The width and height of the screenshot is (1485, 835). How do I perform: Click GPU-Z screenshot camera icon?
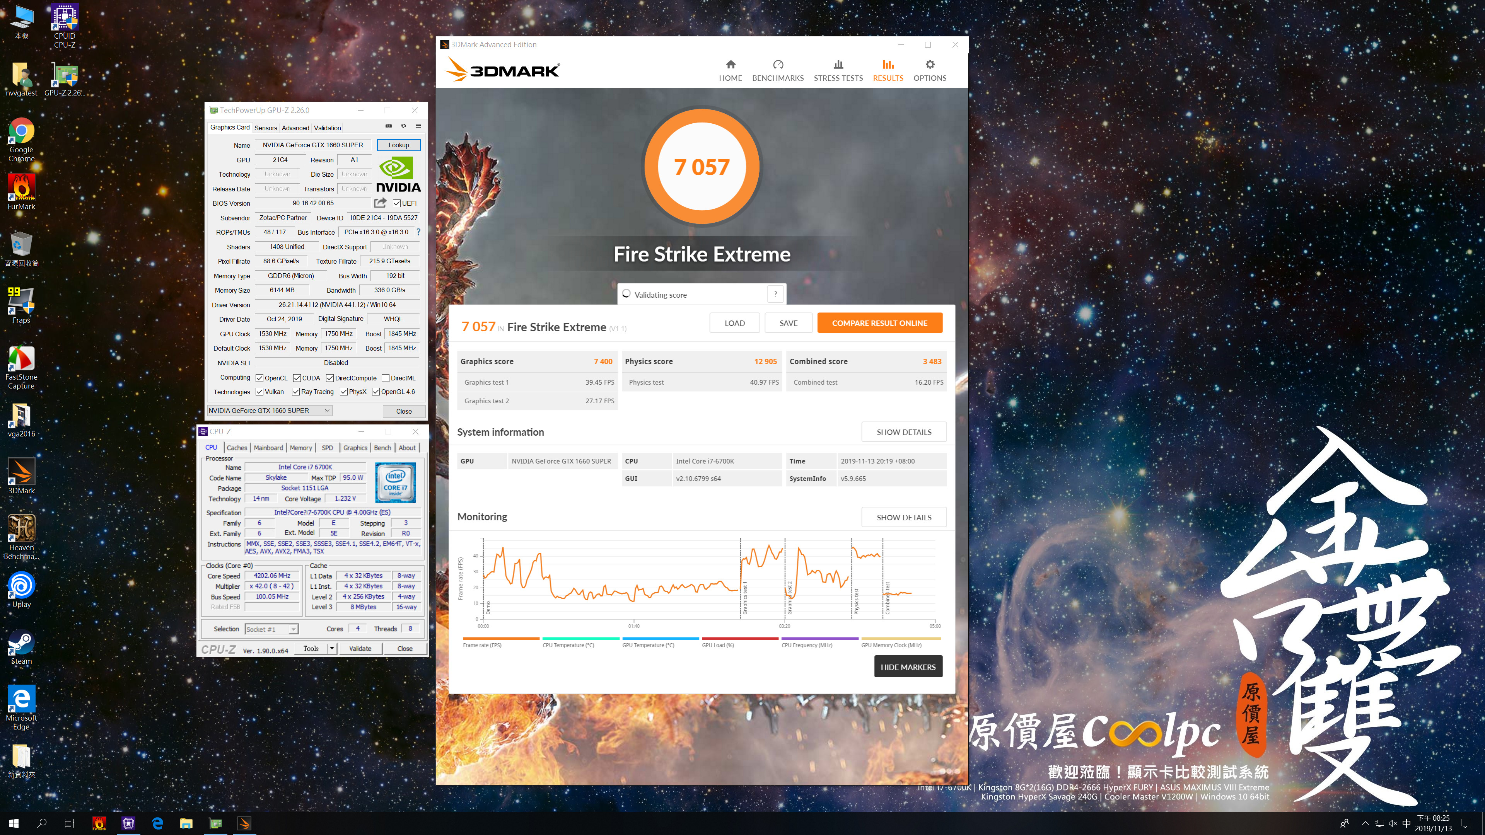(x=389, y=126)
